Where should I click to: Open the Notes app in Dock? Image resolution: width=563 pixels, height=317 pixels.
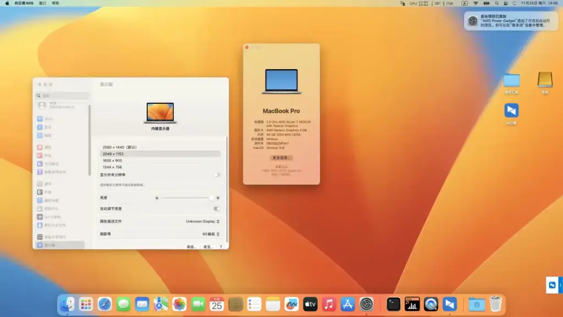click(273, 304)
